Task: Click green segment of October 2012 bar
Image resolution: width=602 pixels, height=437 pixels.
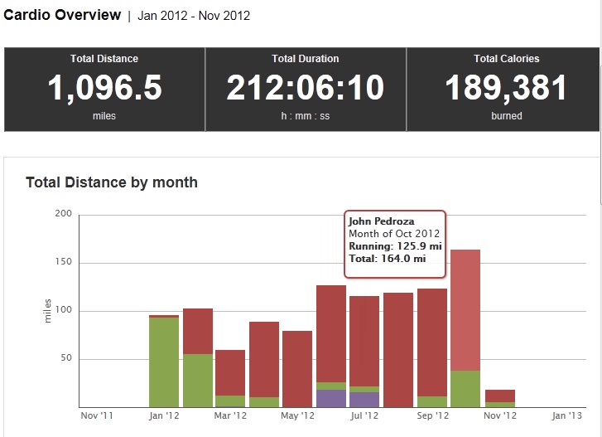Action: point(465,389)
